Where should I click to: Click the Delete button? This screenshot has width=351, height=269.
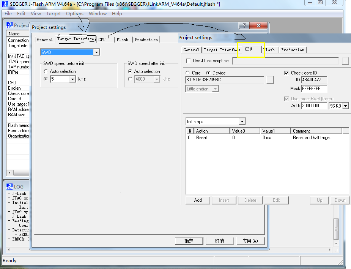[250, 200]
